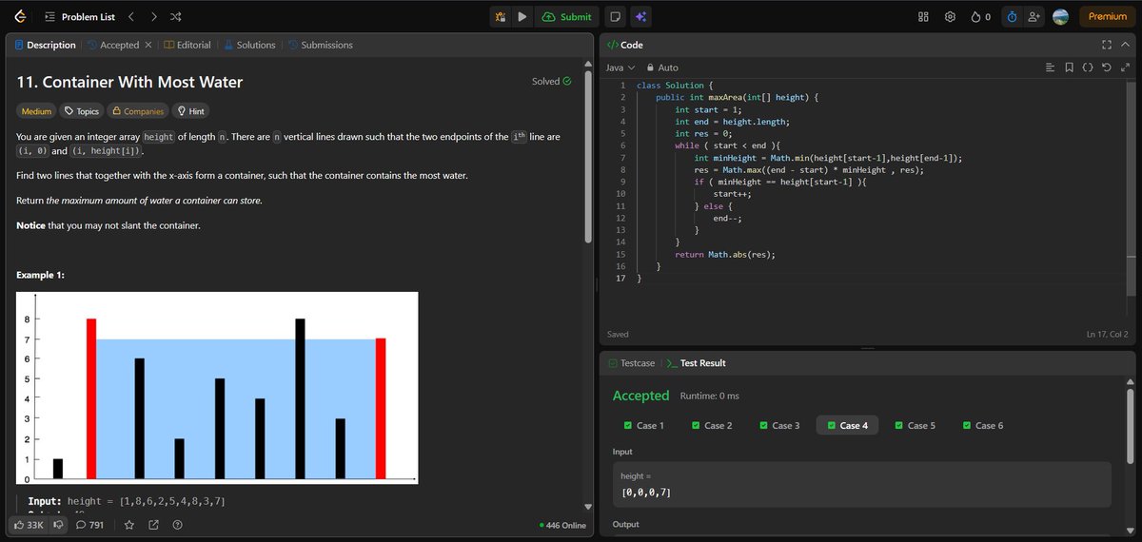This screenshot has width=1142, height=542.
Task: Click the Premium button
Action: tap(1107, 16)
